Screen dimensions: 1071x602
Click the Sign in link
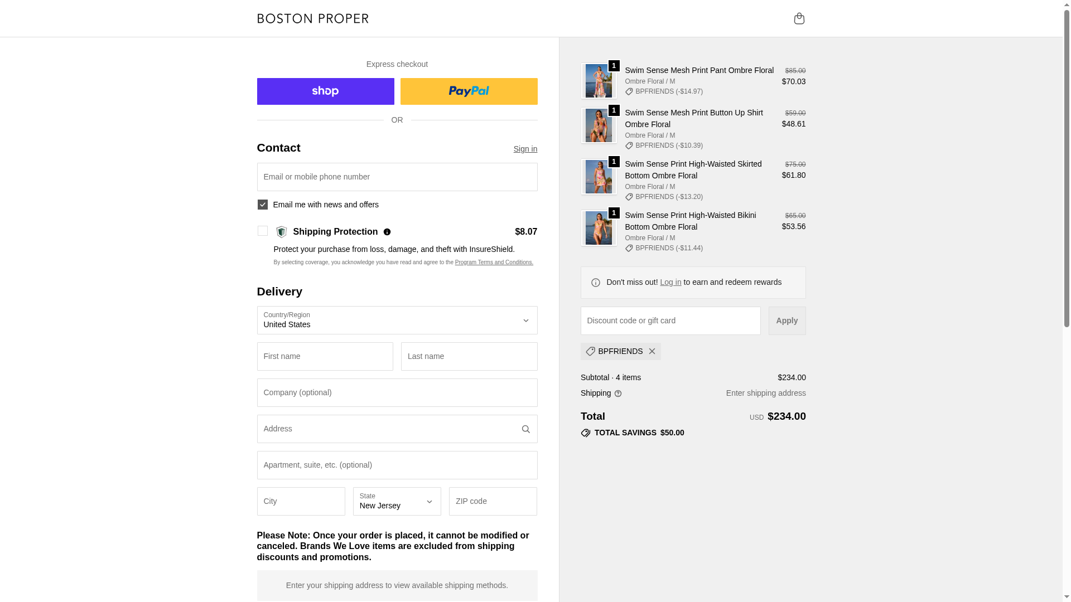[x=525, y=149]
